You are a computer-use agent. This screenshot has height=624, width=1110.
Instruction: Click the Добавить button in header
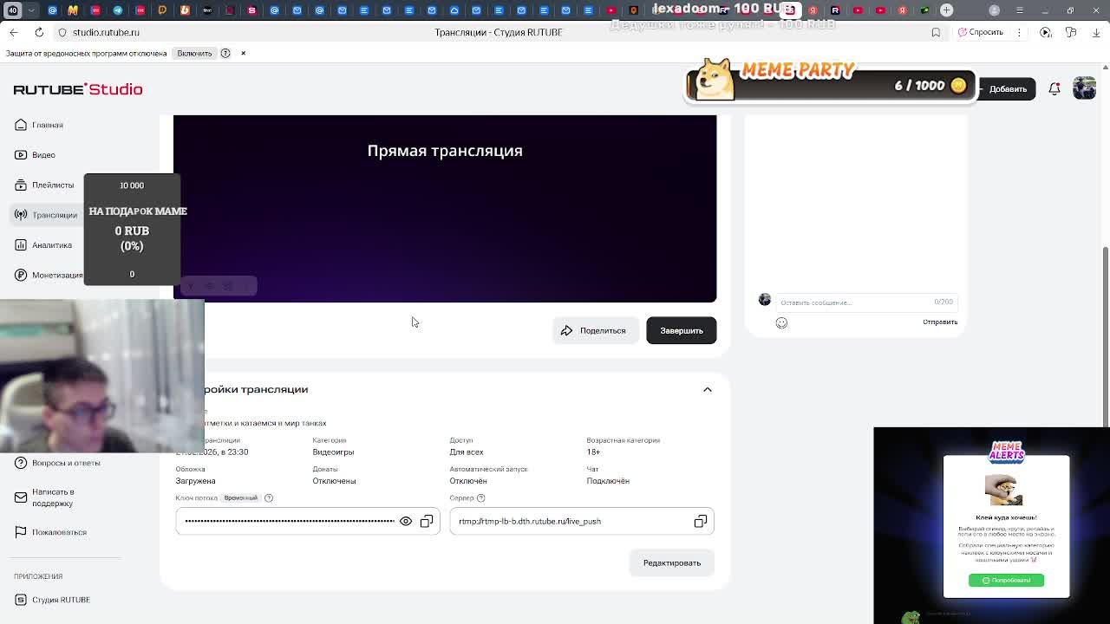pyautogui.click(x=1008, y=89)
